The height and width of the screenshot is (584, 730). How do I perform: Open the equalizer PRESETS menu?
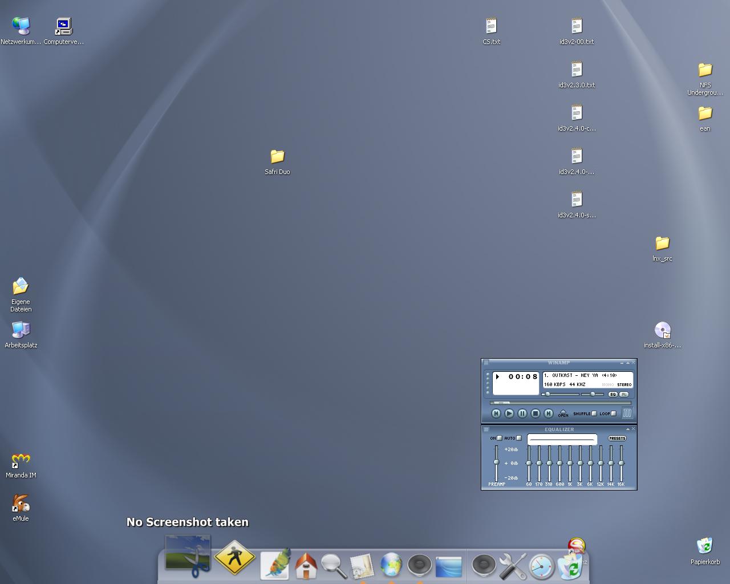click(617, 438)
